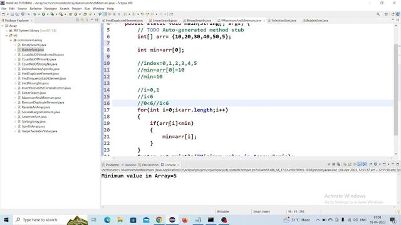Screen dimensions: 401x225
Task: Expand the BinarySearch.java tree arrow
Action: click(x=15, y=45)
